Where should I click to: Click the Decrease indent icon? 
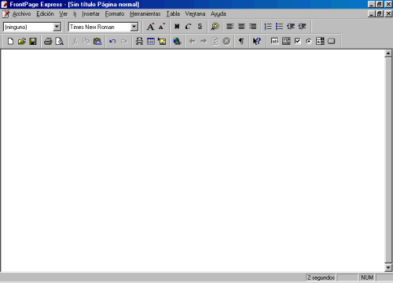coord(291,27)
